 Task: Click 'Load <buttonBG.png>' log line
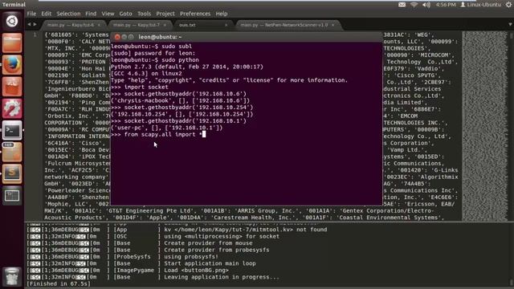(196, 271)
